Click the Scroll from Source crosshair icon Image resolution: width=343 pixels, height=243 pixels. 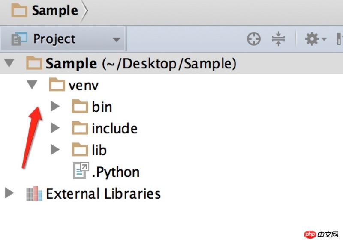[254, 39]
